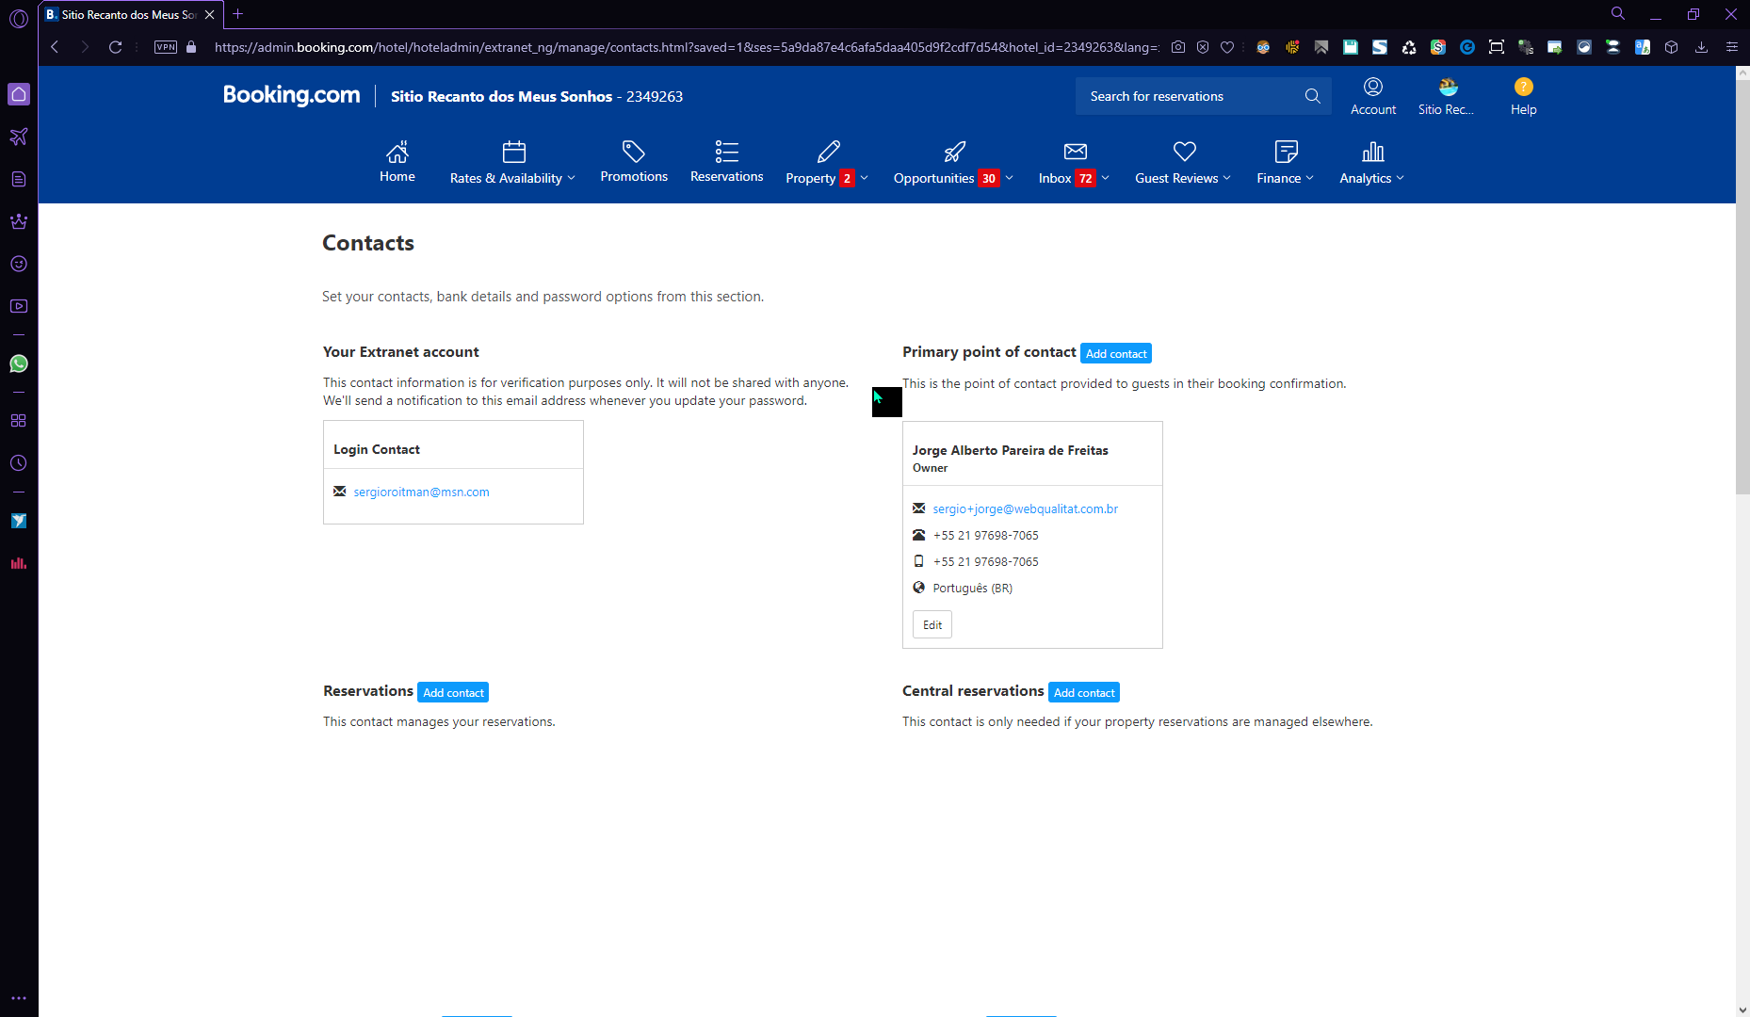The image size is (1750, 1017).
Task: Open the fullscreen capture frame extension
Action: (x=1497, y=47)
